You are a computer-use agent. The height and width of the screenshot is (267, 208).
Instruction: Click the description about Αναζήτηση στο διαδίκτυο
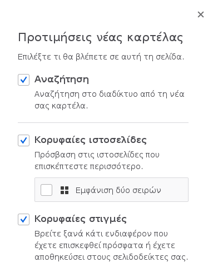click(x=110, y=100)
